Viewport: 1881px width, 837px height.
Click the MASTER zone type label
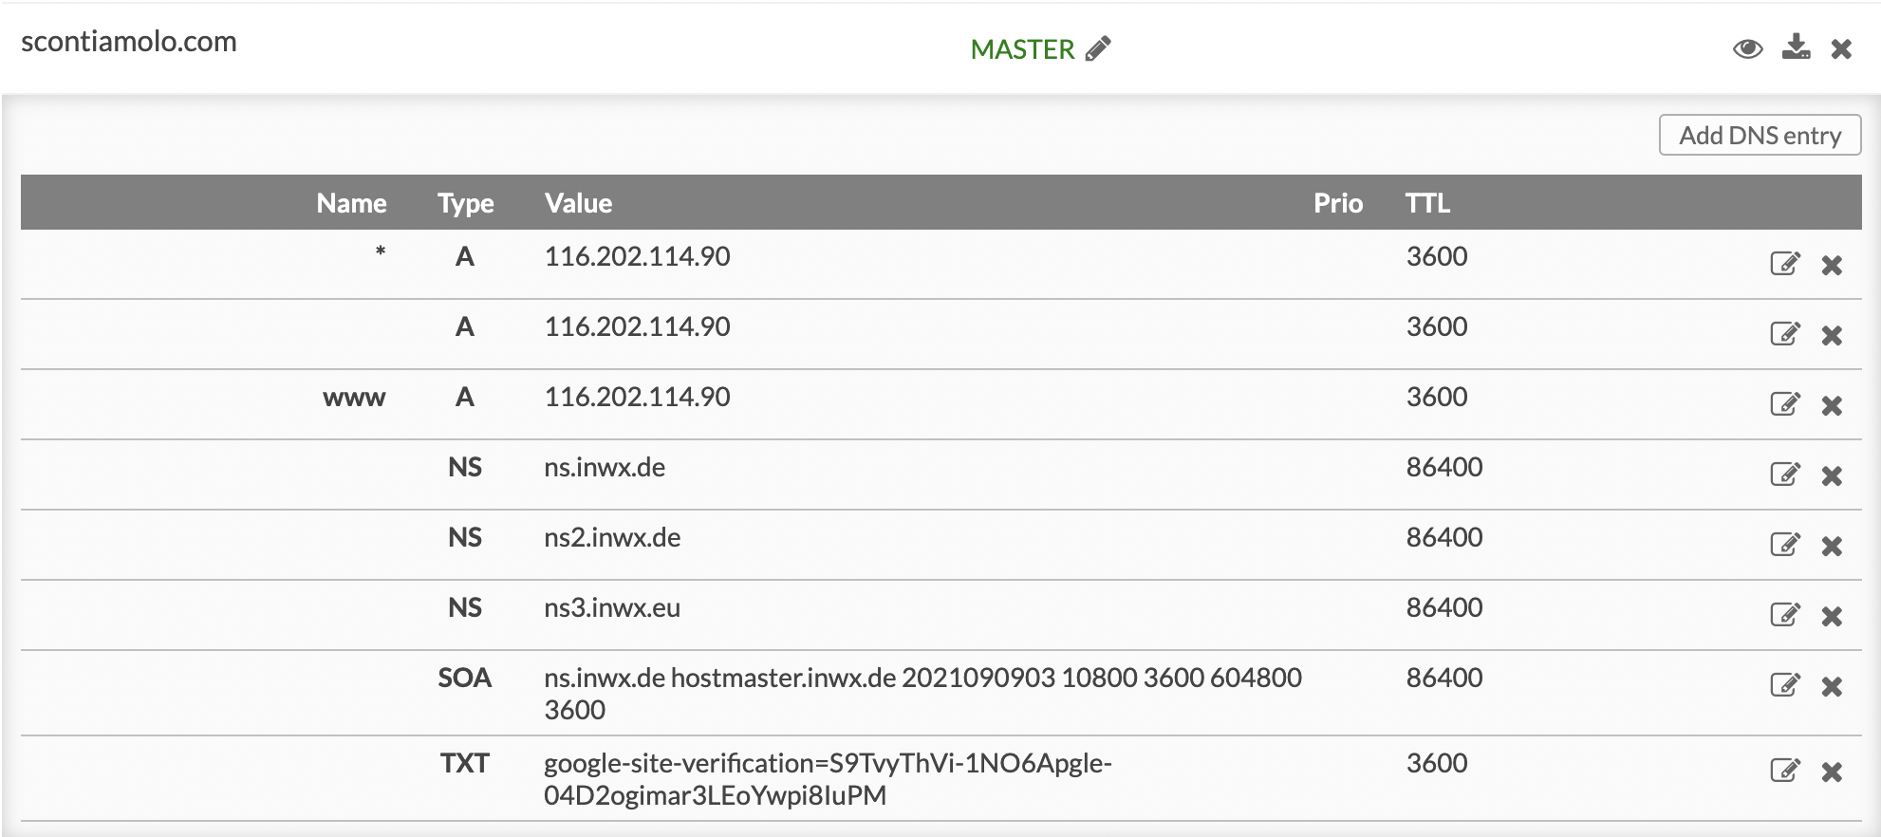(x=1022, y=49)
